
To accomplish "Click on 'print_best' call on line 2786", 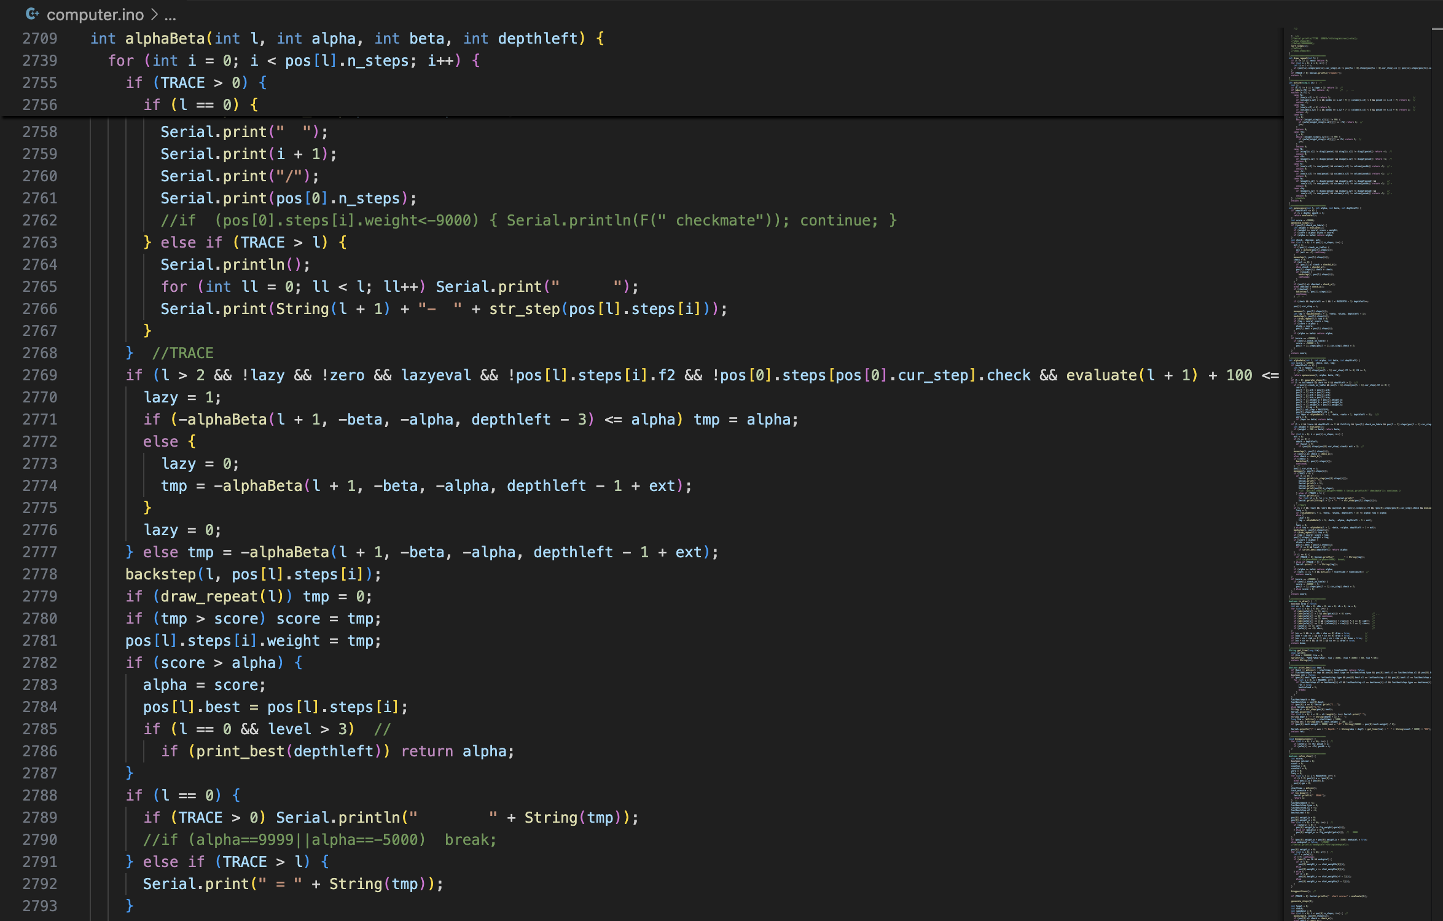I will [x=240, y=751].
